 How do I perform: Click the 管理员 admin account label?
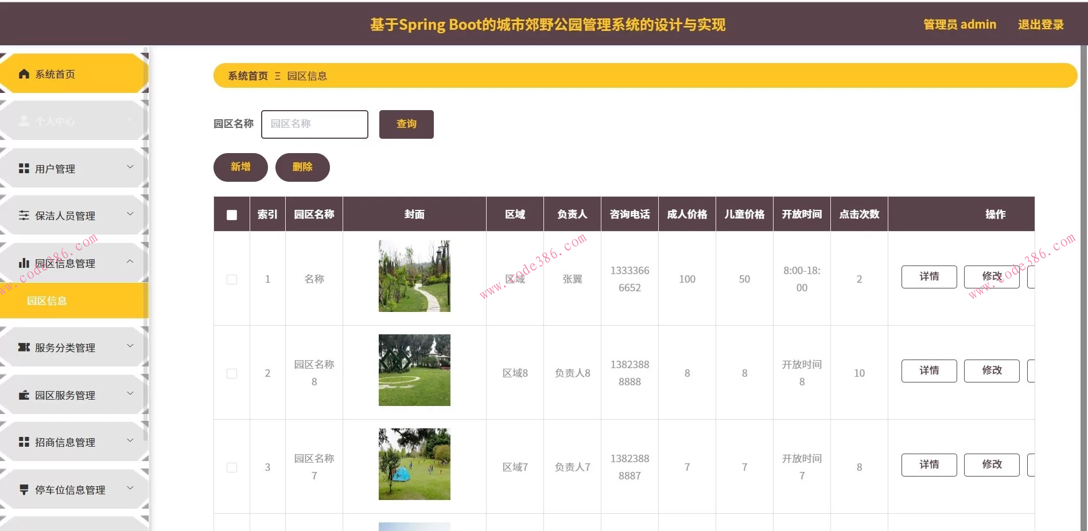[959, 25]
